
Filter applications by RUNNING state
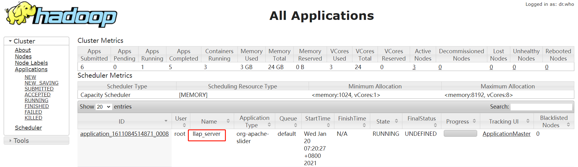point(36,101)
